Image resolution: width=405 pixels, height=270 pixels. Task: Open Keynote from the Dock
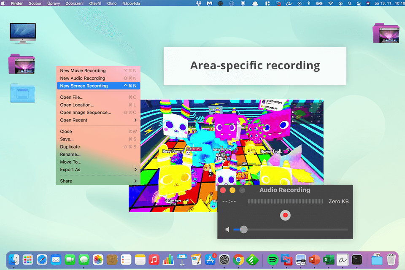(x=182, y=260)
